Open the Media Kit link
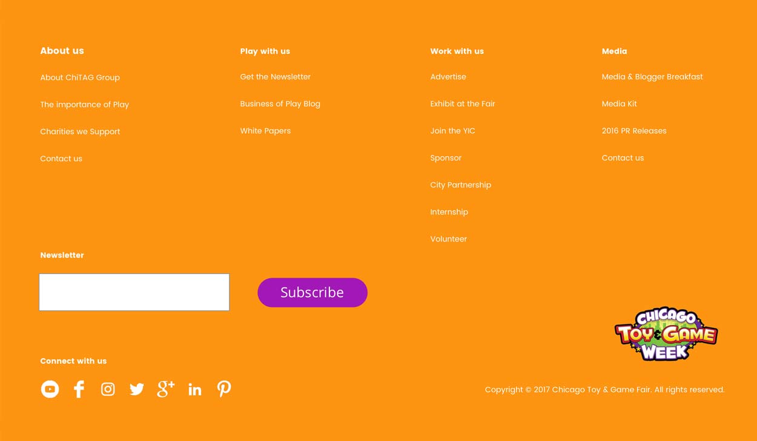The width and height of the screenshot is (757, 441). (620, 104)
